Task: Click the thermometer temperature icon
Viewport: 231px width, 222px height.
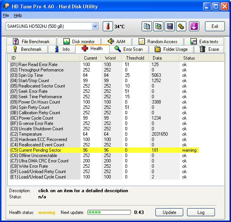Action: (x=108, y=26)
